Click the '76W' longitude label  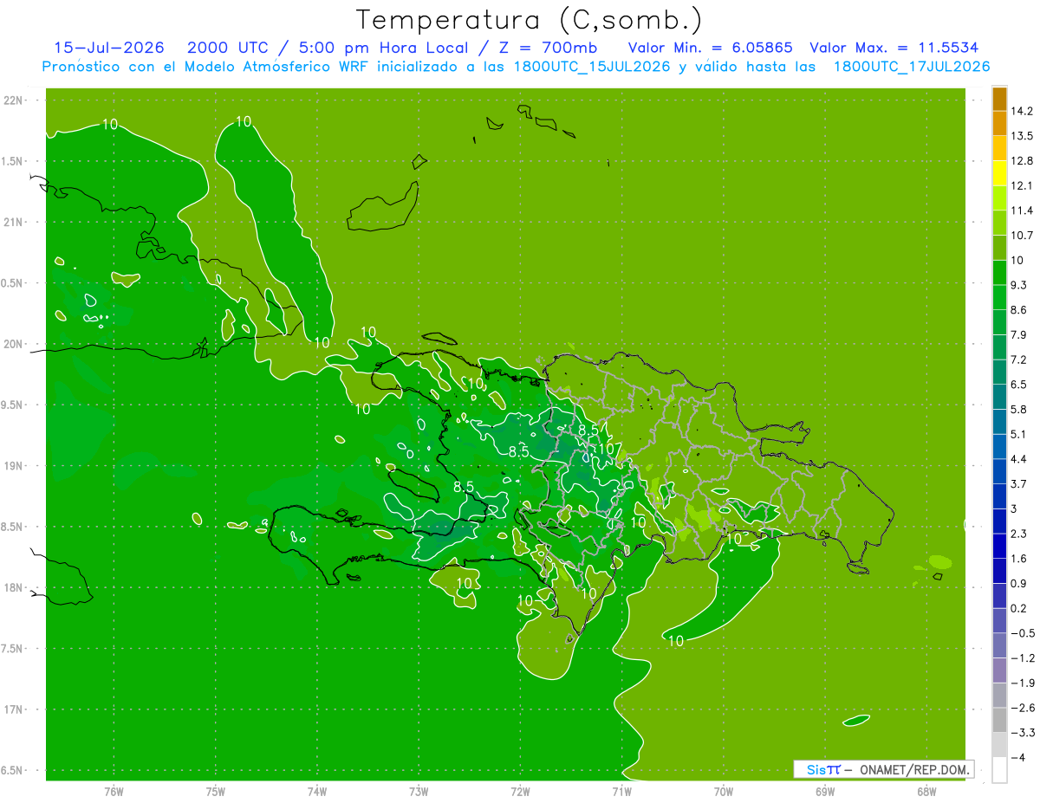114,791
